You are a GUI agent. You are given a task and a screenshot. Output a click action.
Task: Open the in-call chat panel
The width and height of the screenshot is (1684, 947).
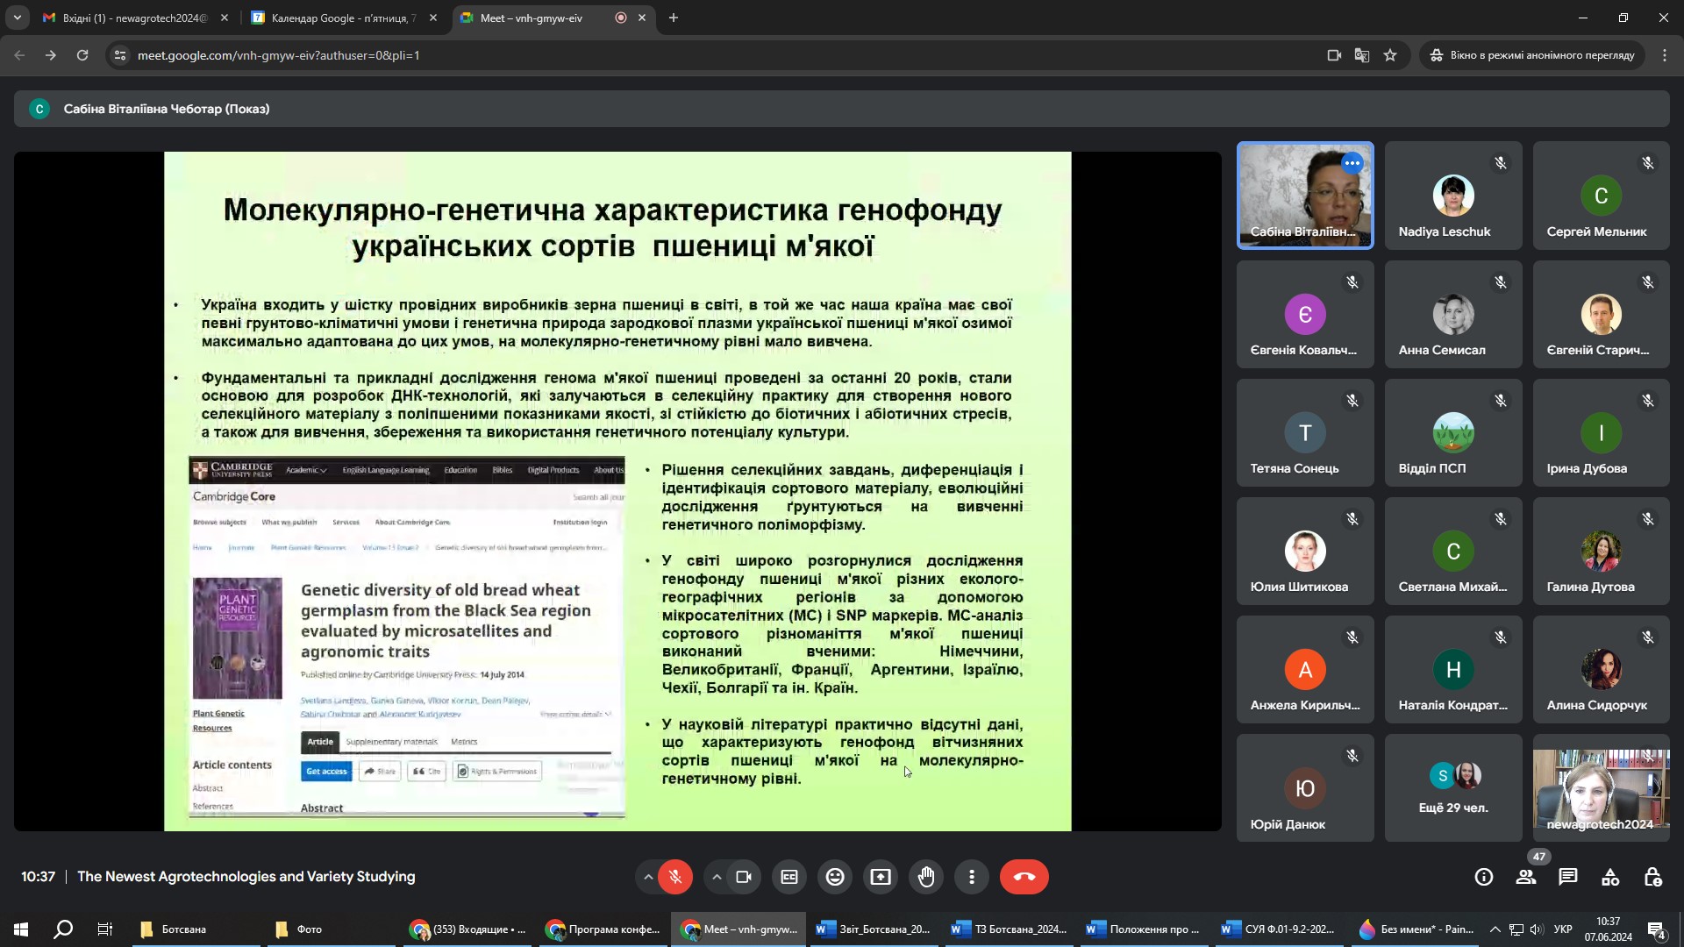1568,877
